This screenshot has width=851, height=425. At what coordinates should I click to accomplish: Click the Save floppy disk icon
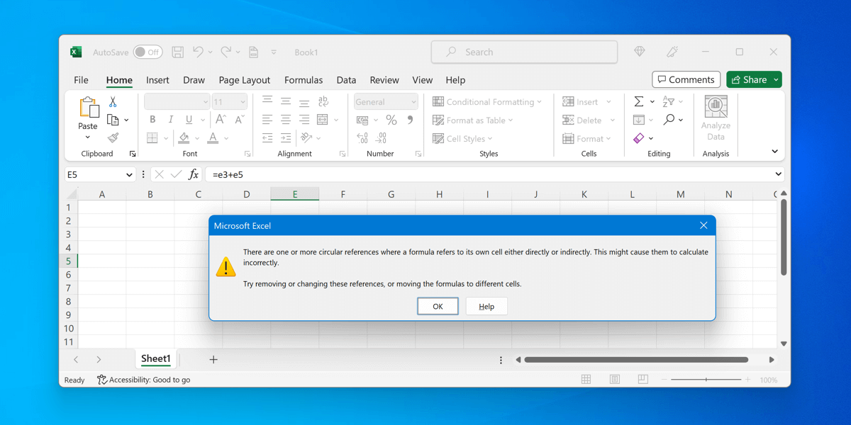click(x=178, y=52)
